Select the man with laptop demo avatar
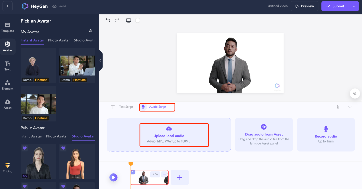Viewport: 362px width, 189px height. pos(77,65)
